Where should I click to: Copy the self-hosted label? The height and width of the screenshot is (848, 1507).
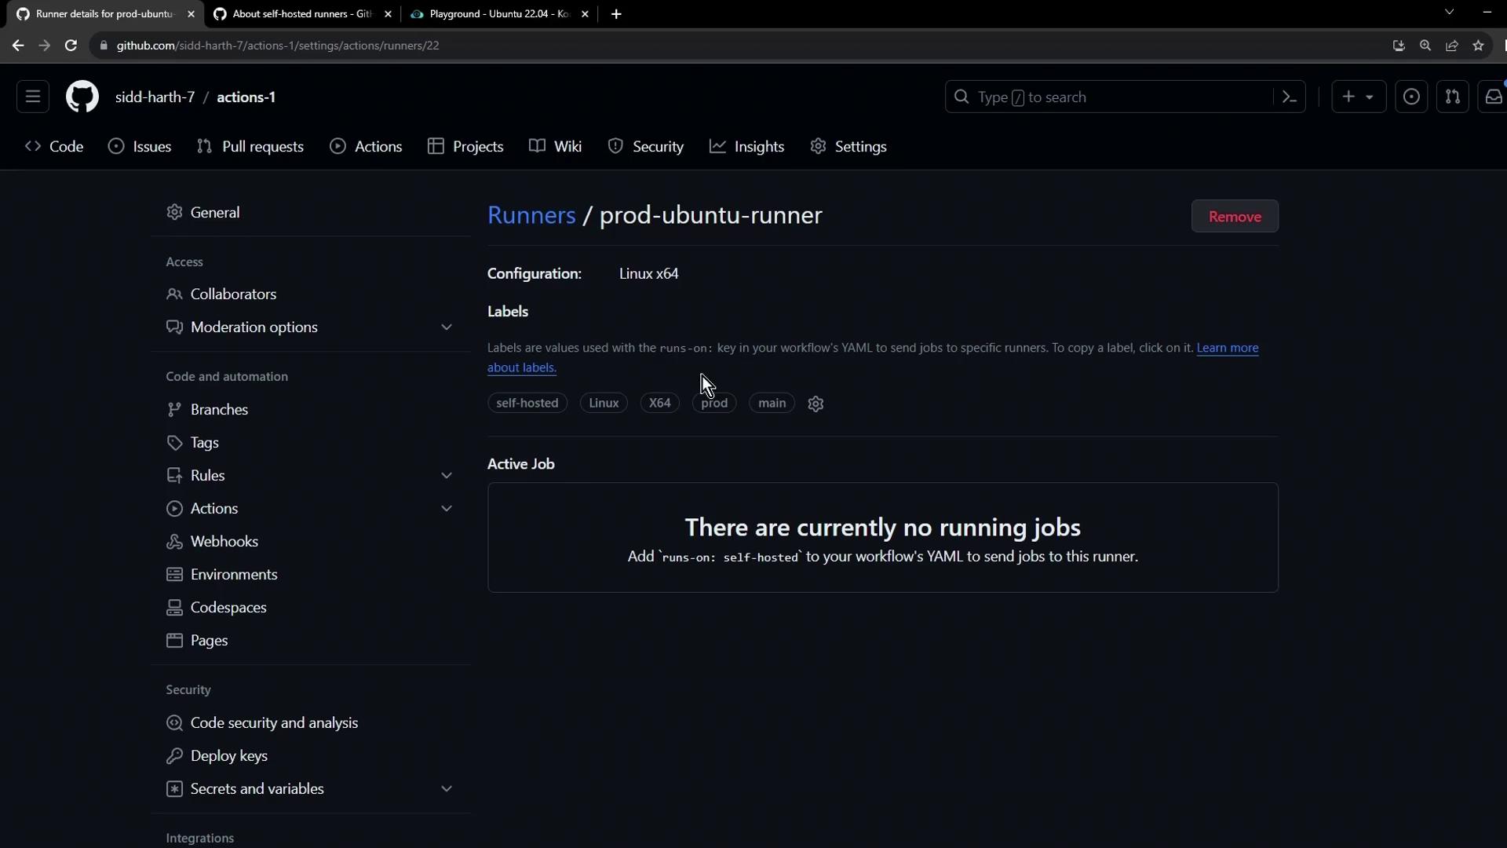coord(527,404)
